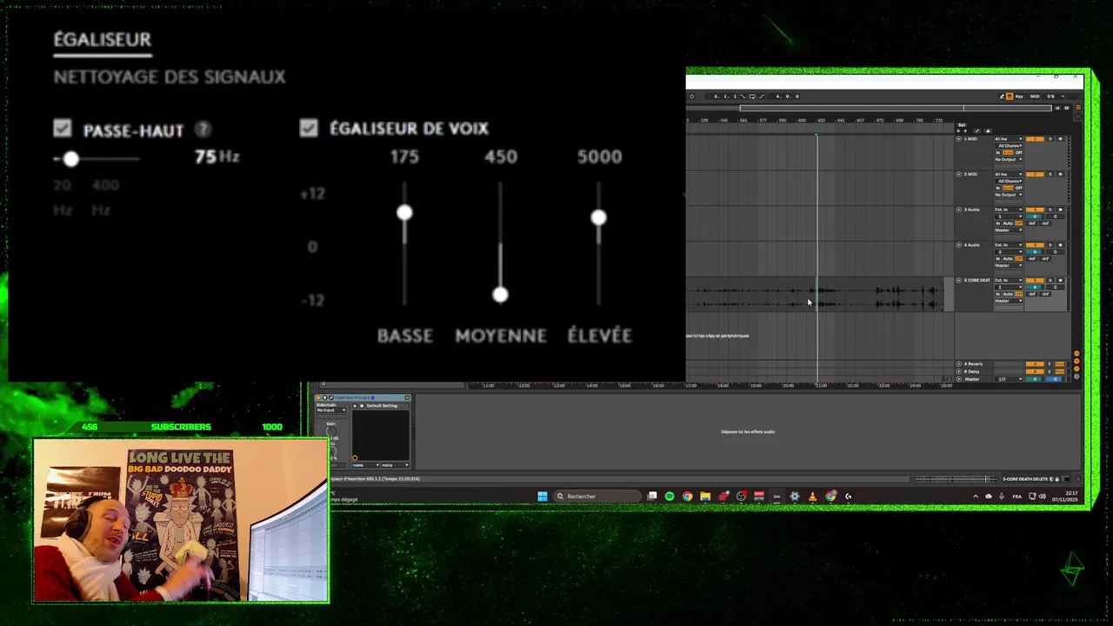This screenshot has height=626, width=1113.
Task: Arm the 1 MIDI track for recording
Action: pos(1060,139)
